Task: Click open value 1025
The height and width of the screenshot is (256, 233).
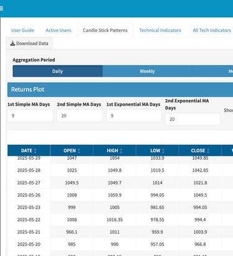Action: pos(72,170)
